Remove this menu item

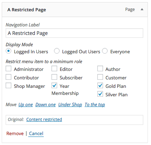click(15, 133)
